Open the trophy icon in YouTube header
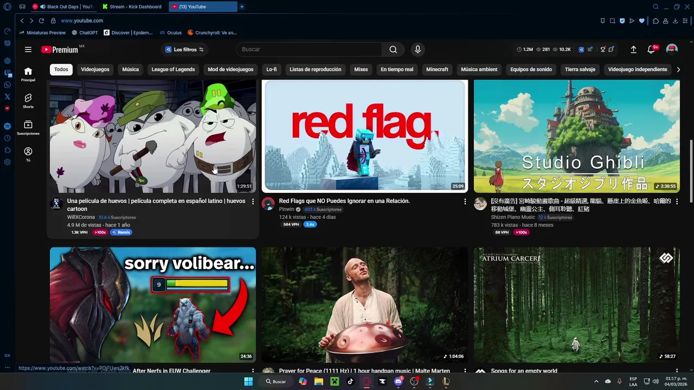Viewport: 694px width, 390px height. [x=602, y=49]
